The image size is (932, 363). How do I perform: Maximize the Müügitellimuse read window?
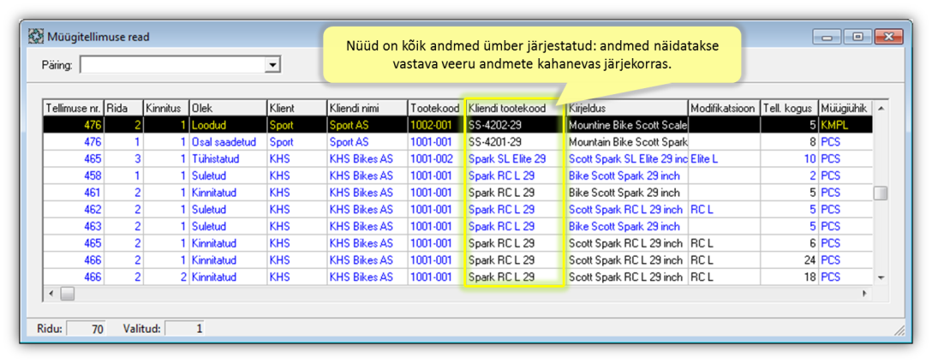coord(857,37)
